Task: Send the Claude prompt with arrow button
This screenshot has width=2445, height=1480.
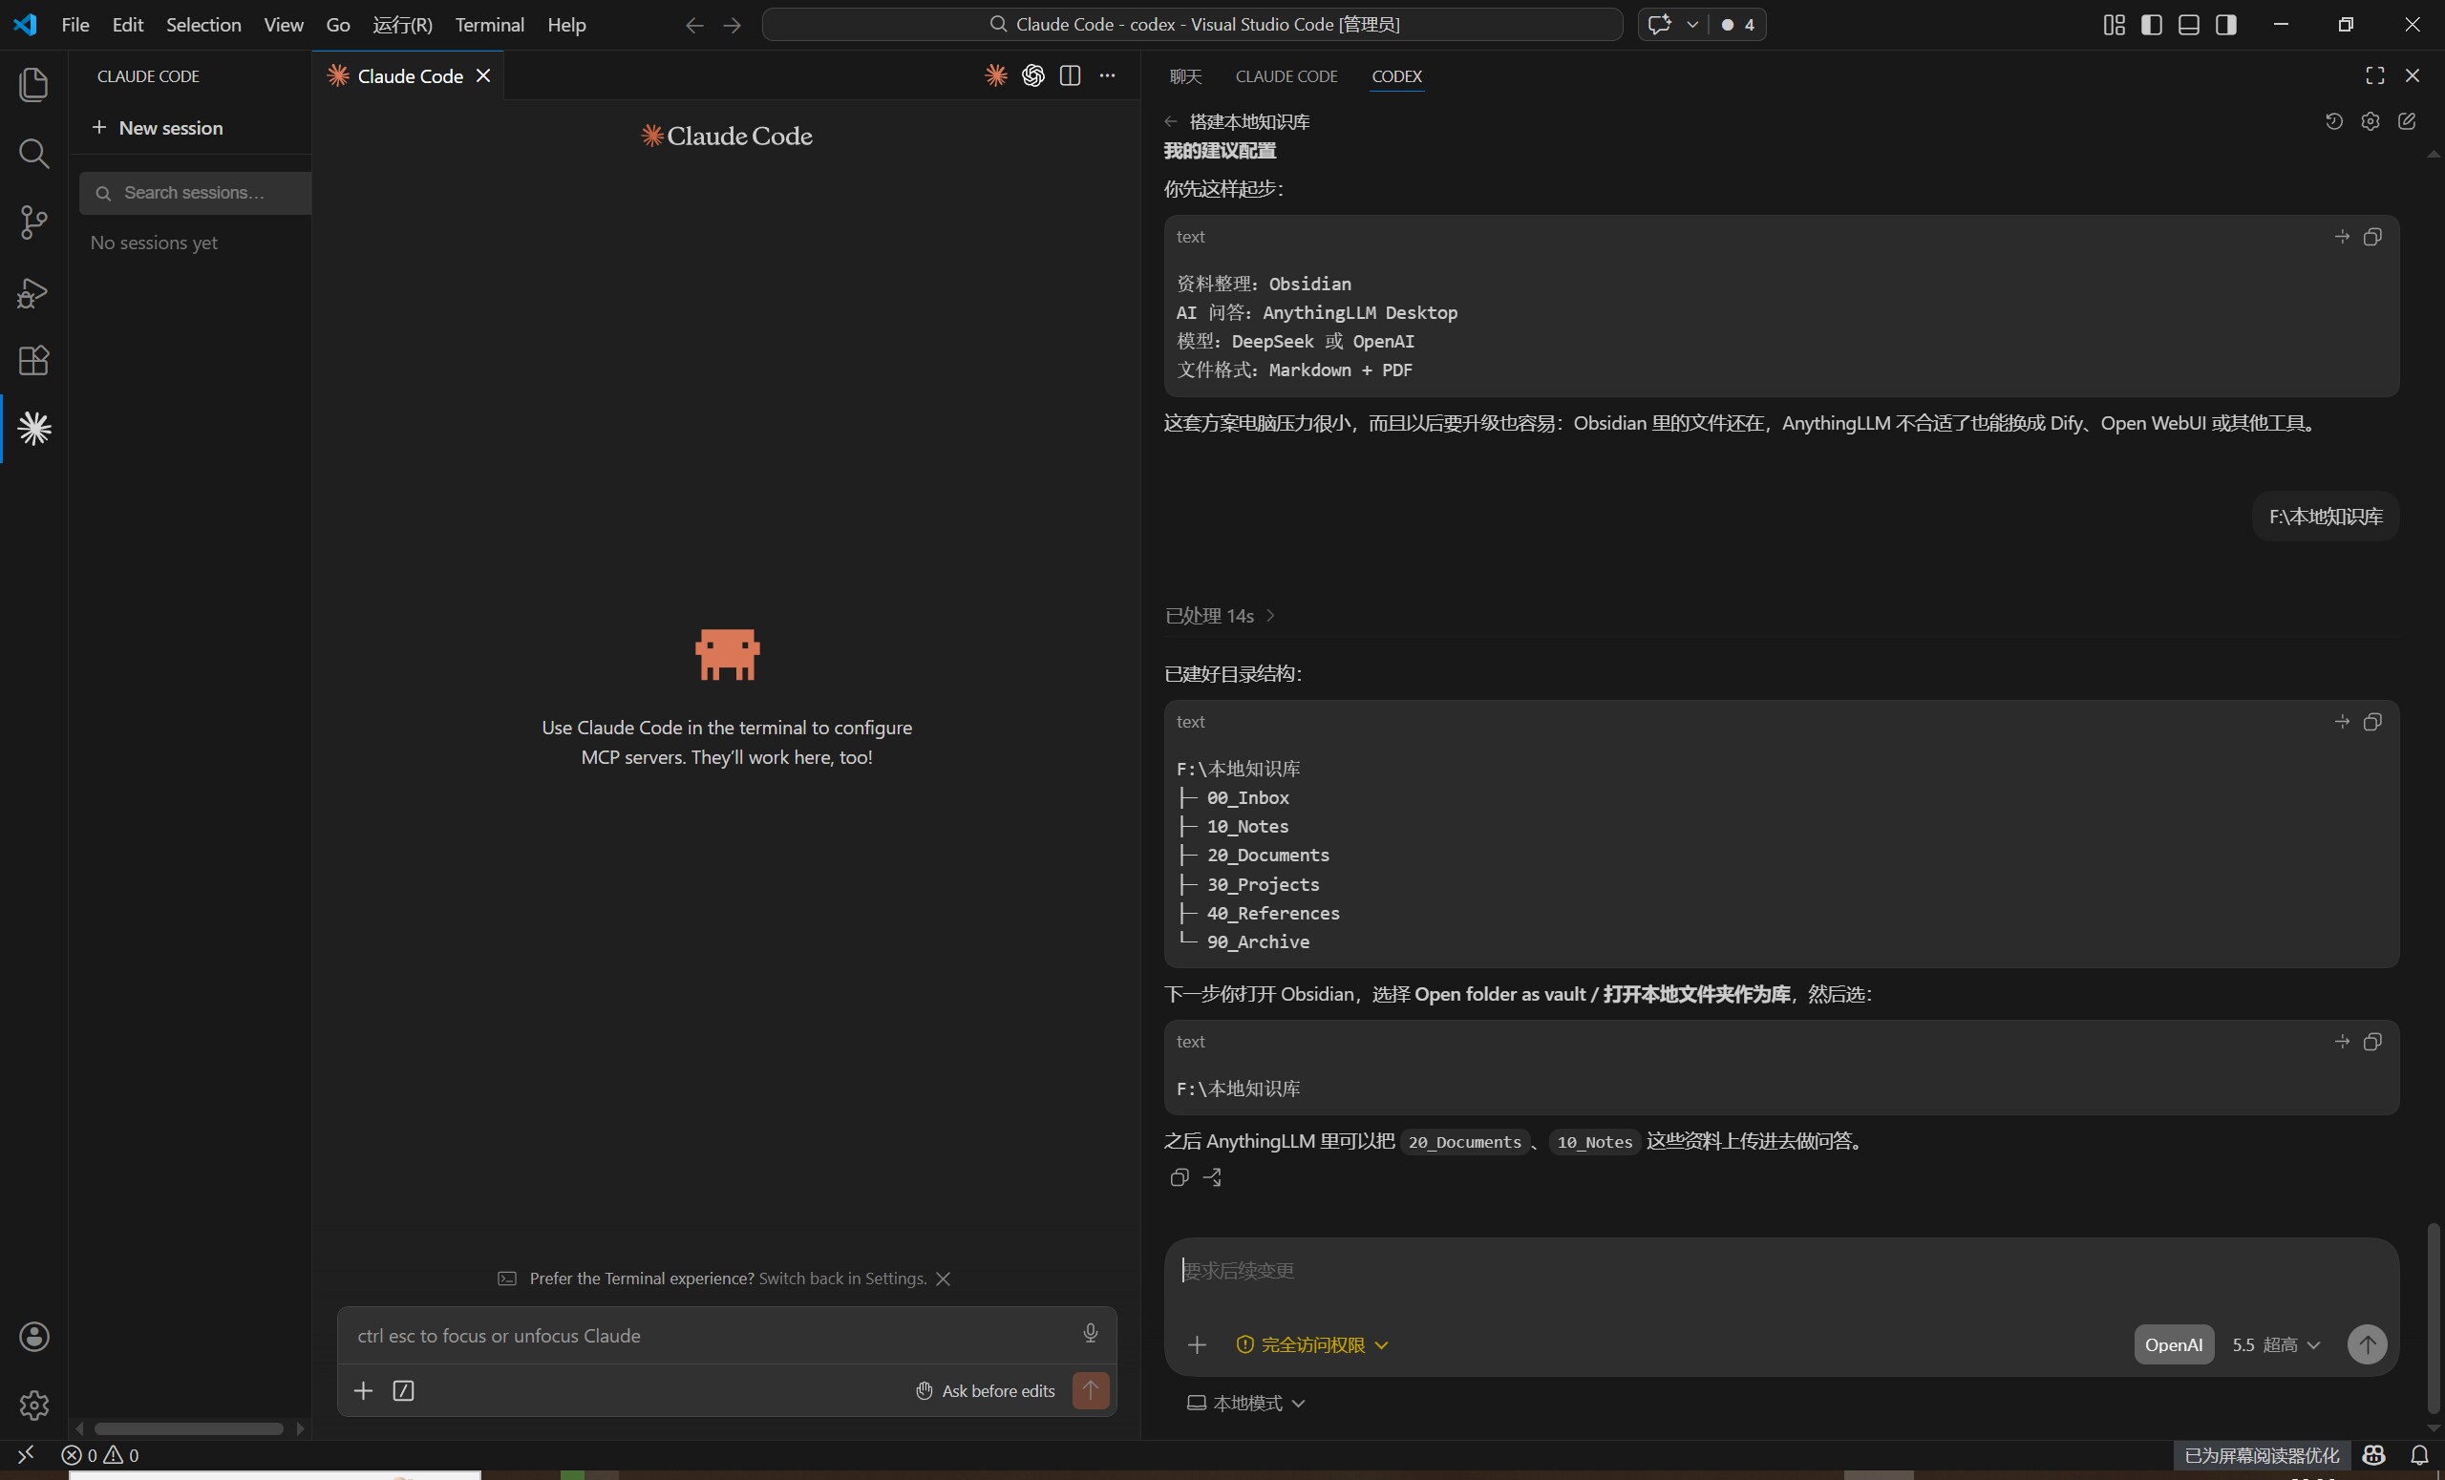Action: 1091,1389
